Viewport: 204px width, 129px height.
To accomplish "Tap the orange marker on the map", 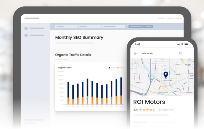I will (166, 87).
